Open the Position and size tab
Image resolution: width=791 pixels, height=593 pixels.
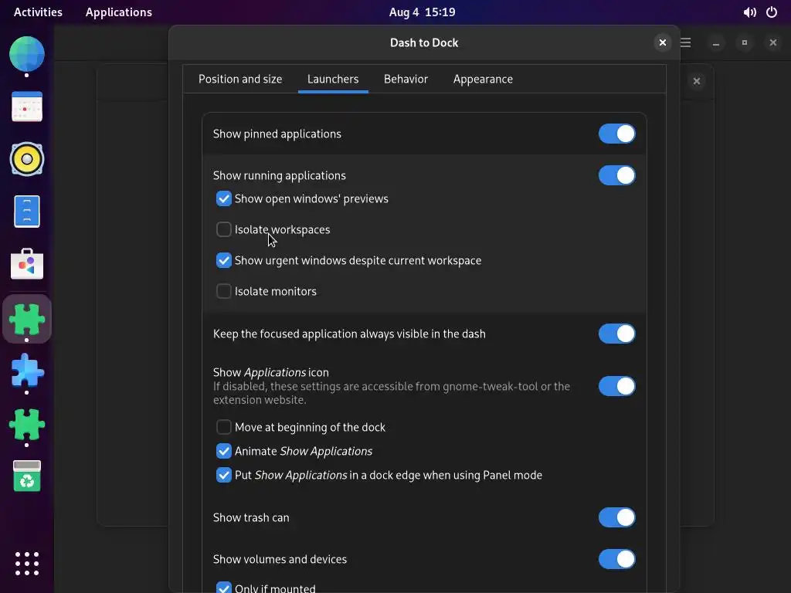tap(240, 79)
